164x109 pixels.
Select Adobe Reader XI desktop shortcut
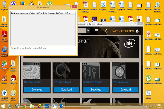click(4, 36)
